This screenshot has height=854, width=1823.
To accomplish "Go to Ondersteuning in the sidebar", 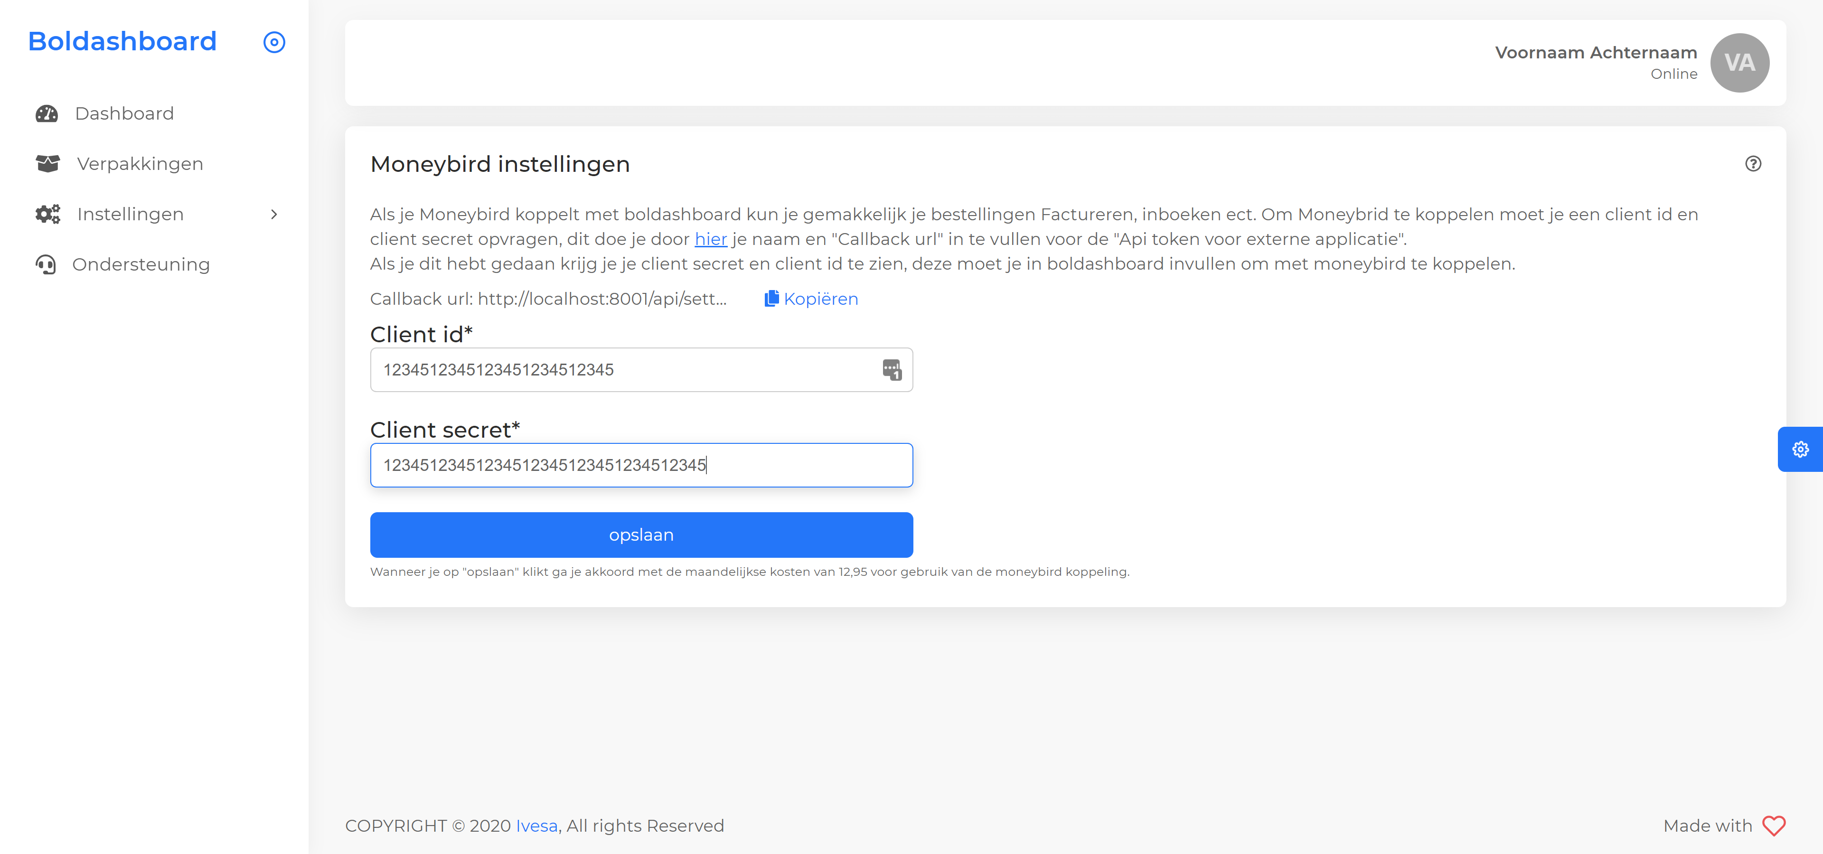I will tap(141, 264).
